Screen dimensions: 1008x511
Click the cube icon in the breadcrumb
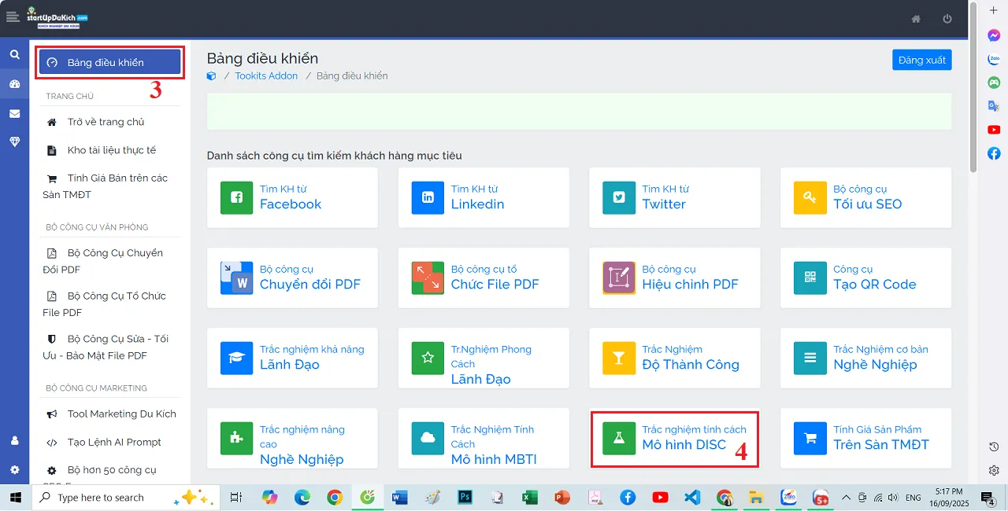pos(211,76)
